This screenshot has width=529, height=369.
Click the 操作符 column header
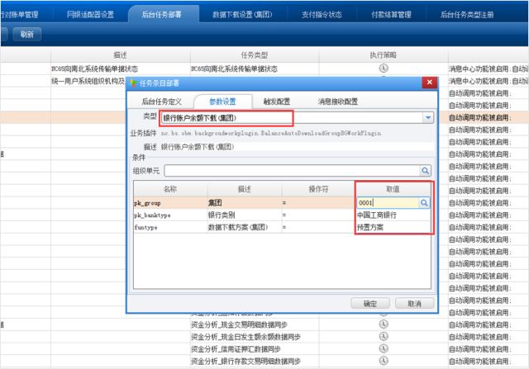318,189
